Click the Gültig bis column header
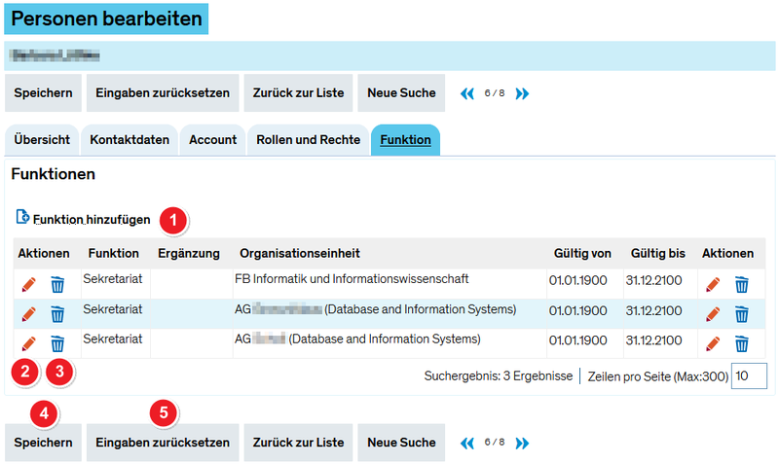 click(x=658, y=253)
